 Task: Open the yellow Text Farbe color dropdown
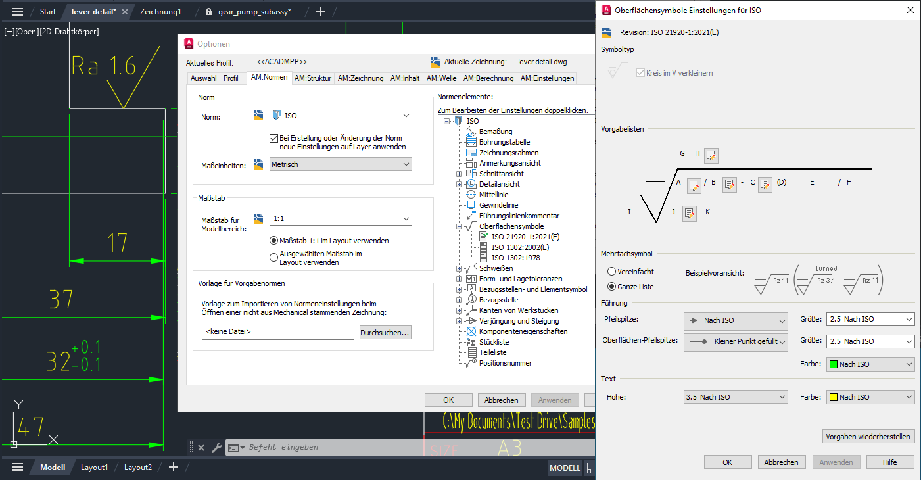(870, 397)
